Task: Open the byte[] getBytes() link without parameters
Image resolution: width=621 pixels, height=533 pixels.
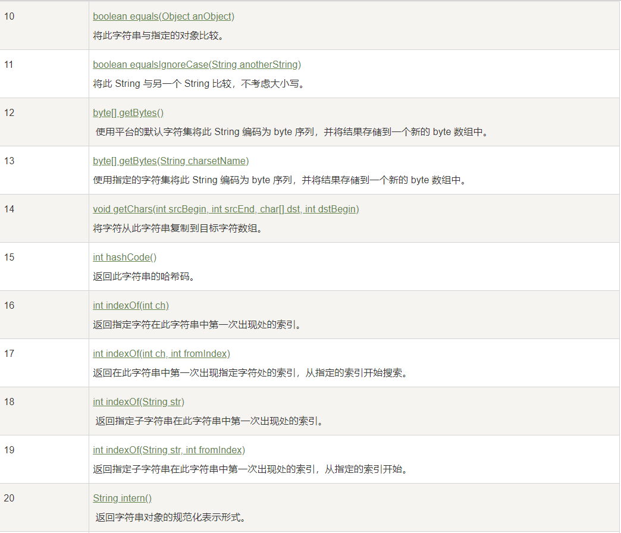Action: 128,112
